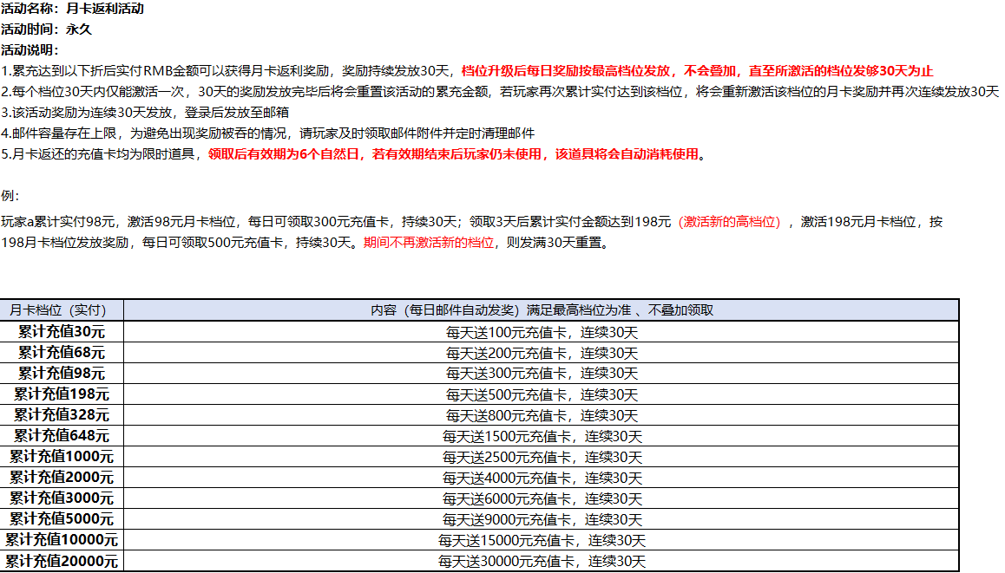Screen dimensions: 1005x573
Task: Select the 累计充值98元 row label
Action: (62, 373)
